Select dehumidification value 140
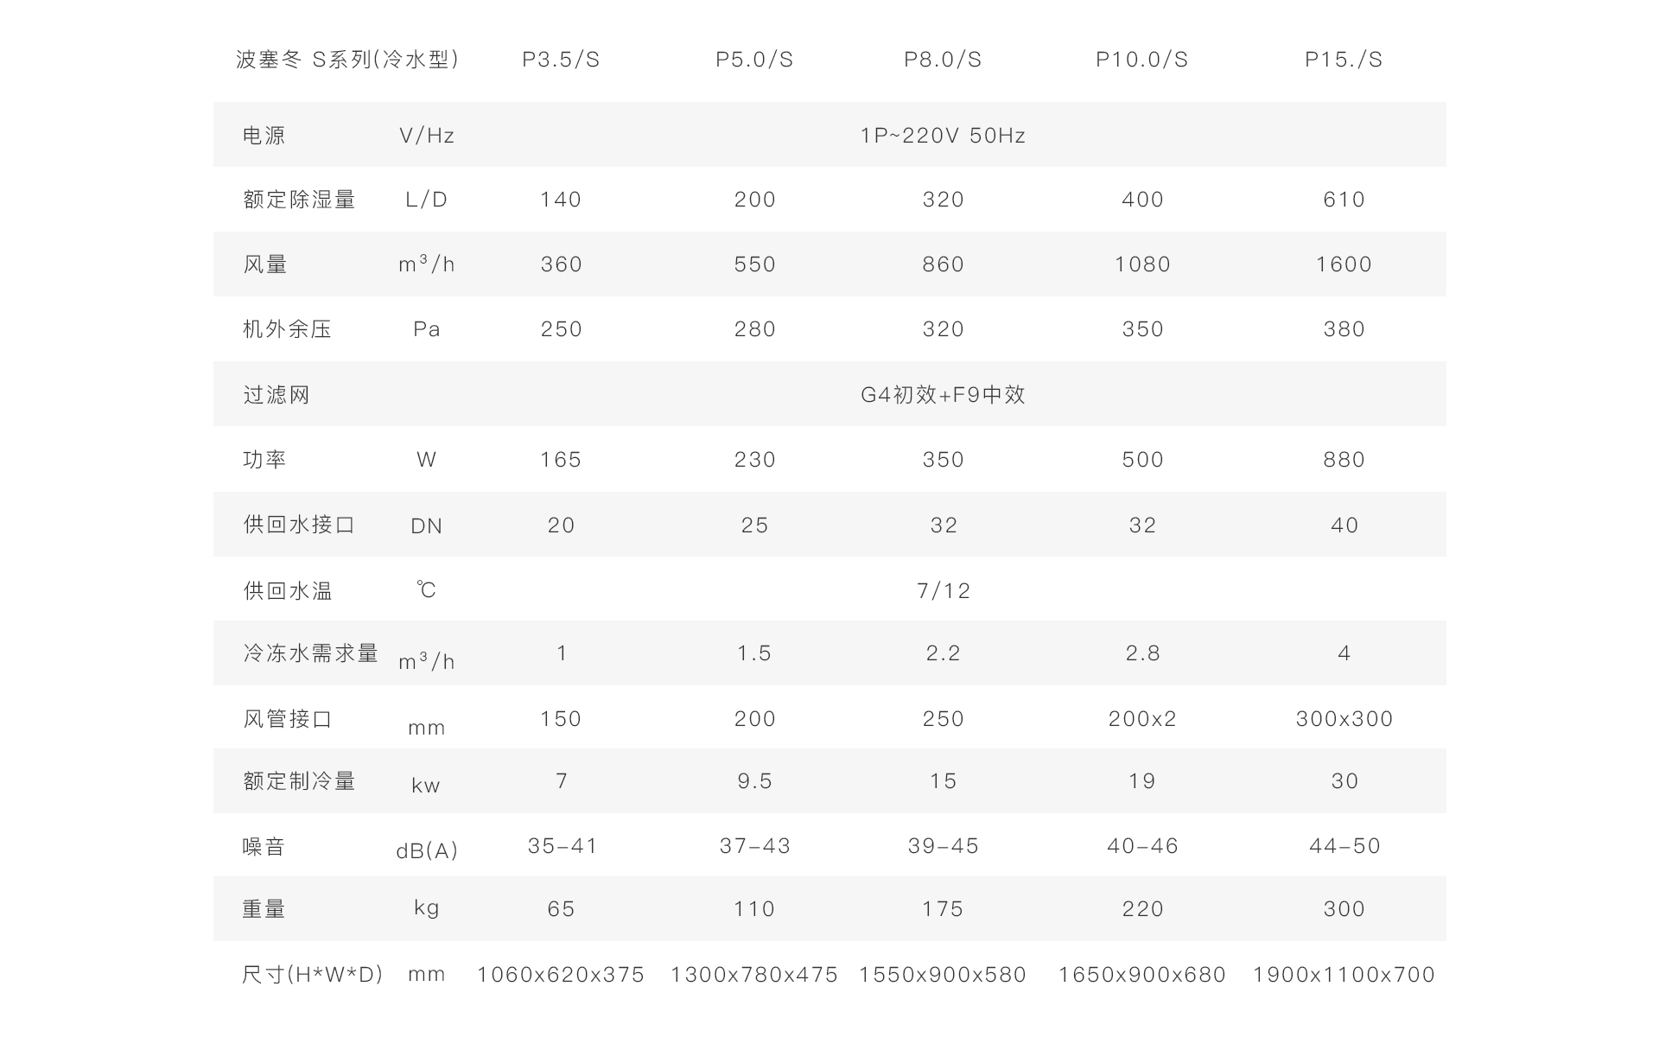The image size is (1659, 1050). click(x=561, y=200)
